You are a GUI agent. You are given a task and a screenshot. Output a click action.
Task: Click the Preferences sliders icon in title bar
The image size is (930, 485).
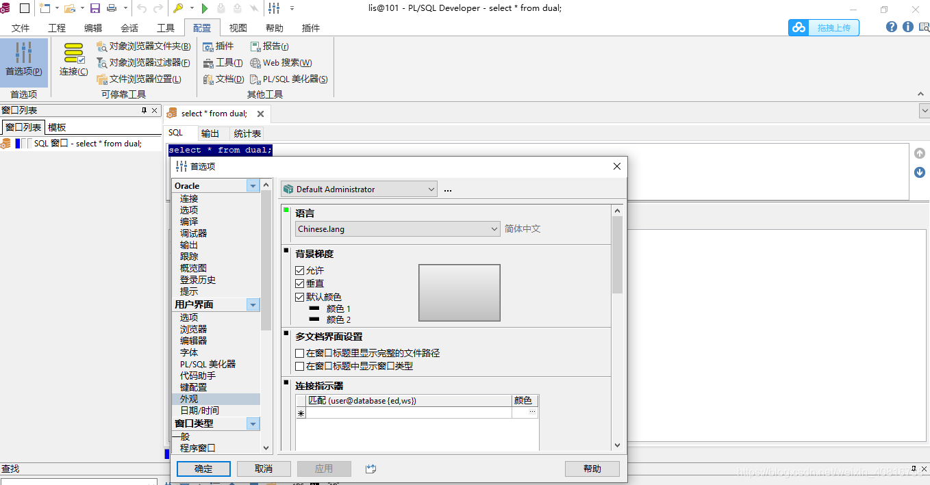coord(274,8)
